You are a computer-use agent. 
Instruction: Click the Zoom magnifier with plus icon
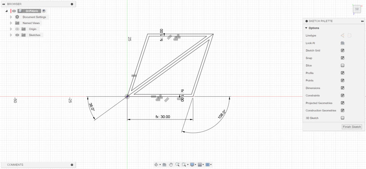[177, 165]
